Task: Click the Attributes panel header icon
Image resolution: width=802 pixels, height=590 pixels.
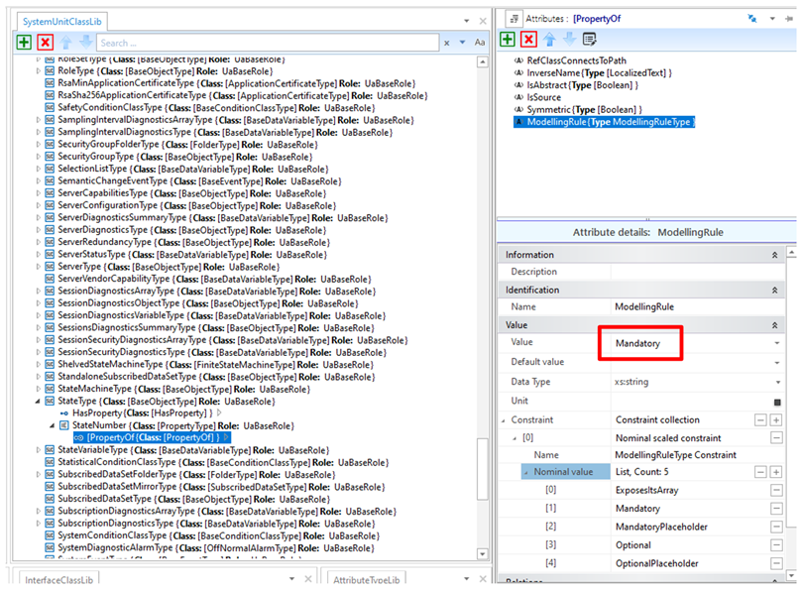Action: pyautogui.click(x=514, y=19)
